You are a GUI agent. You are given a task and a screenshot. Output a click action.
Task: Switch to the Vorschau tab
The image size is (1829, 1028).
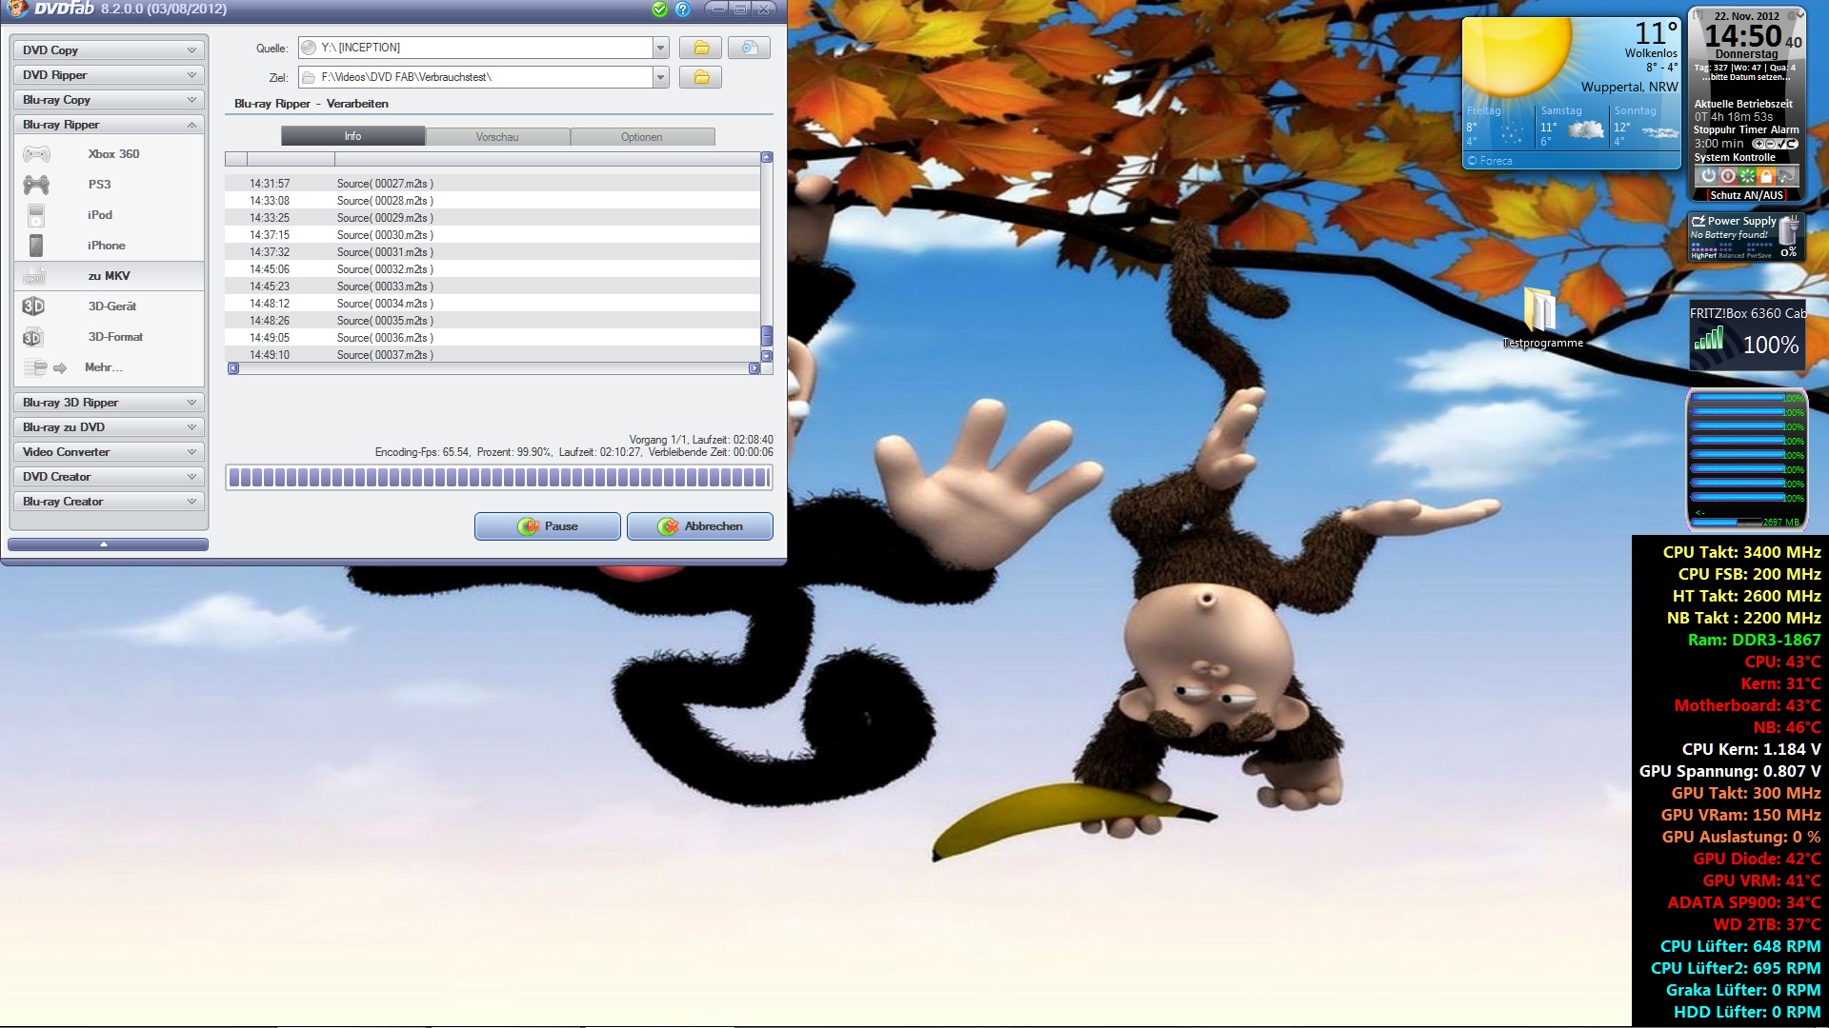(x=497, y=137)
